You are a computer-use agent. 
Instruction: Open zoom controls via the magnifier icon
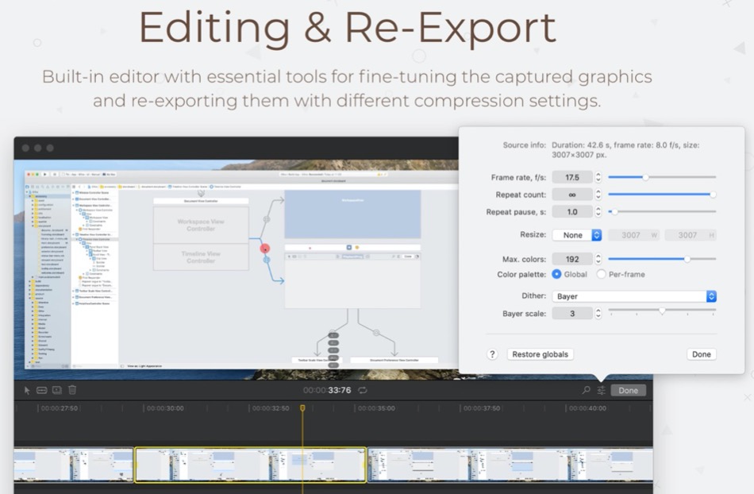[587, 390]
